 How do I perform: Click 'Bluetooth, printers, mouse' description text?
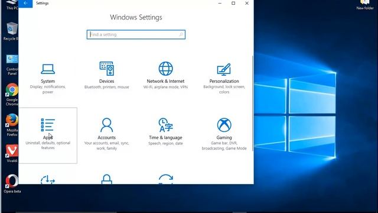click(106, 87)
